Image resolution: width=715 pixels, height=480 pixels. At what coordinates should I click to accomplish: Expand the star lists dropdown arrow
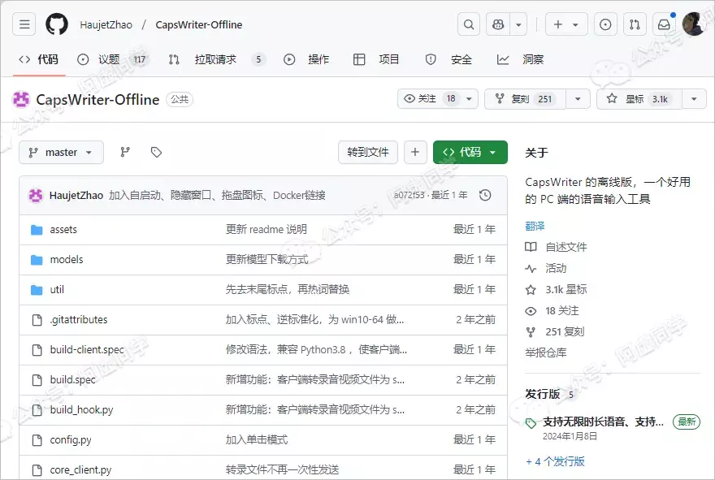(694, 99)
